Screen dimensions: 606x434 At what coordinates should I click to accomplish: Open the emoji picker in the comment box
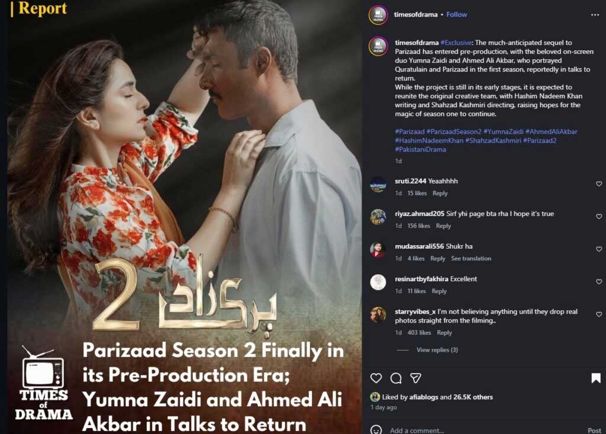click(x=376, y=430)
